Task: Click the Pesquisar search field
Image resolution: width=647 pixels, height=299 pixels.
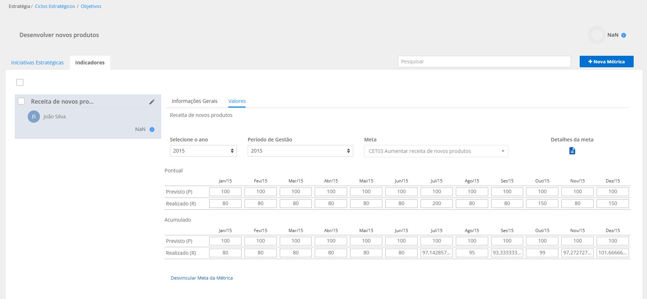Action: (x=484, y=62)
